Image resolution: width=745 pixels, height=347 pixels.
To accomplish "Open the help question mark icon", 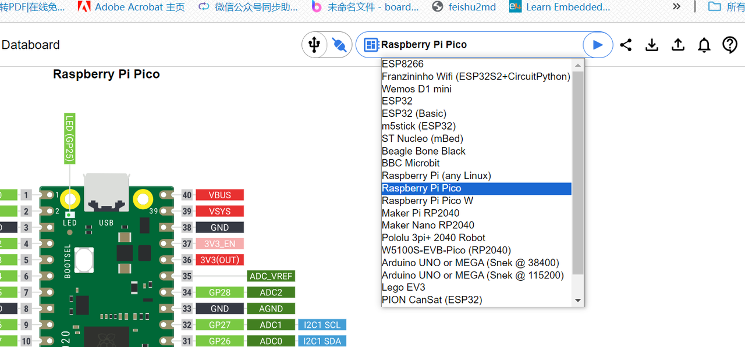I will (x=730, y=45).
